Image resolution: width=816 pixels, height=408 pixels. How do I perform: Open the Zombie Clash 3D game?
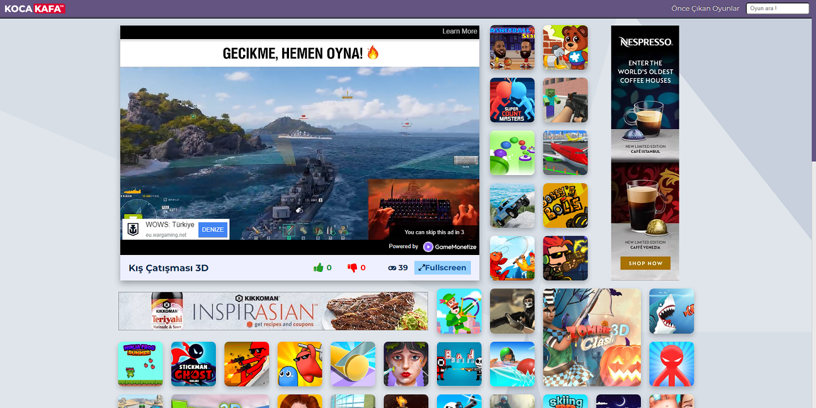[592, 338]
